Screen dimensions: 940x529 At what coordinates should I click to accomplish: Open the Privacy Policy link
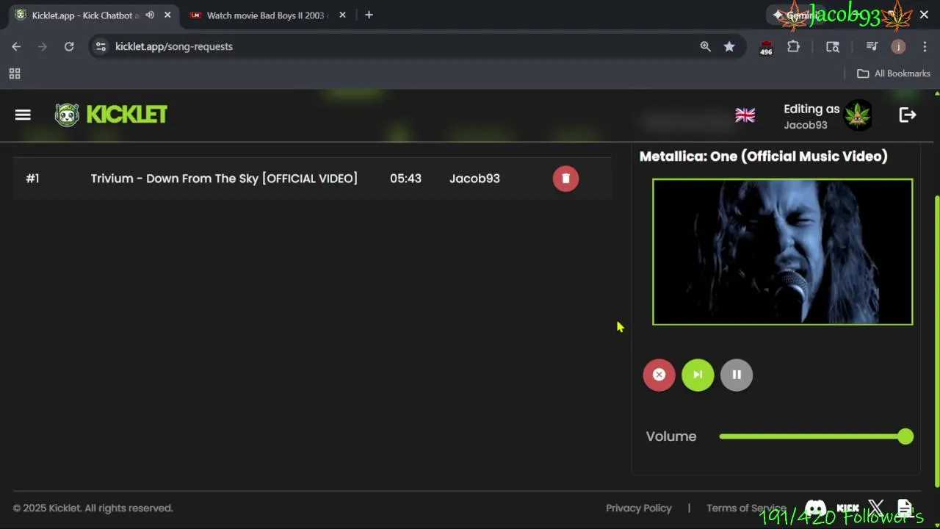pyautogui.click(x=638, y=508)
